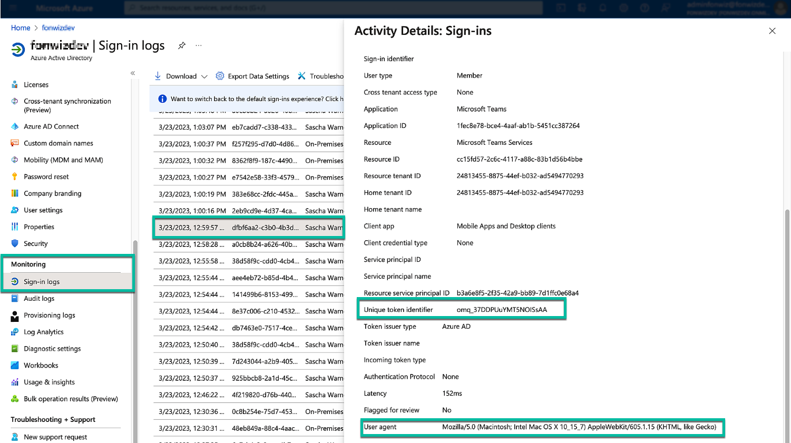
Task: Click the Azure AD Connect icon
Action: pos(15,126)
